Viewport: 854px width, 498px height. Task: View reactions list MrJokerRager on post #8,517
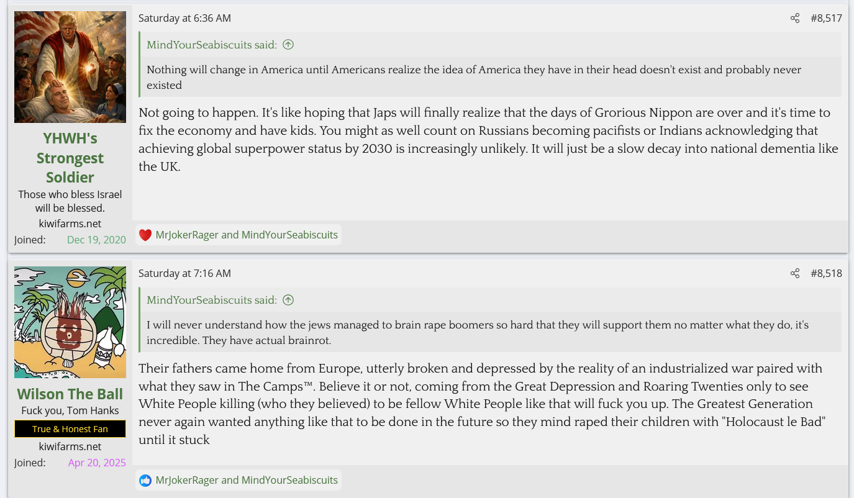tap(187, 235)
